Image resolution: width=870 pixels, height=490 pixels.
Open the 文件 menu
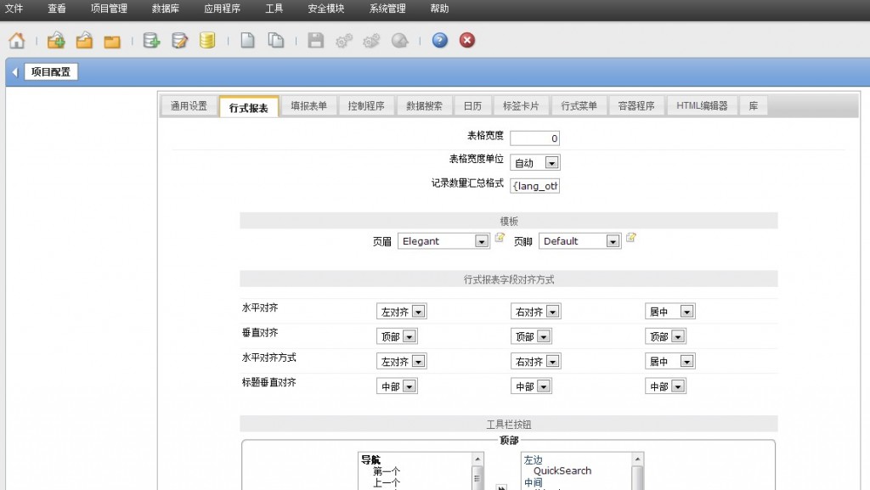coord(14,8)
